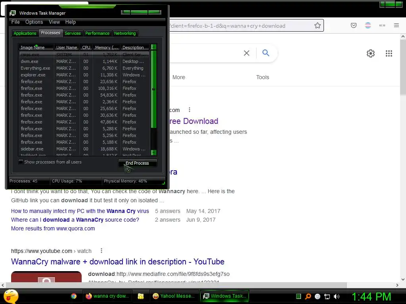Sort processes by Description column

[x=135, y=47]
